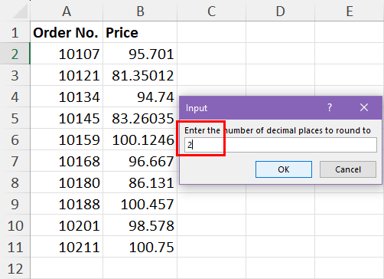The height and width of the screenshot is (279, 384).
Task: Select cell with order 10145
Action: [x=67, y=118]
